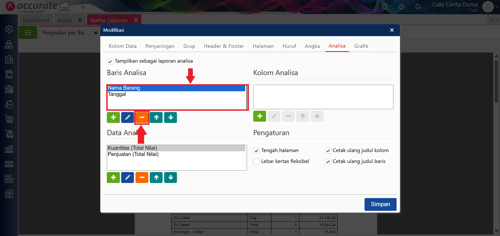Viewport: 500px width, 236px height.
Task: Open the search icon in header
Action: click(385, 7)
